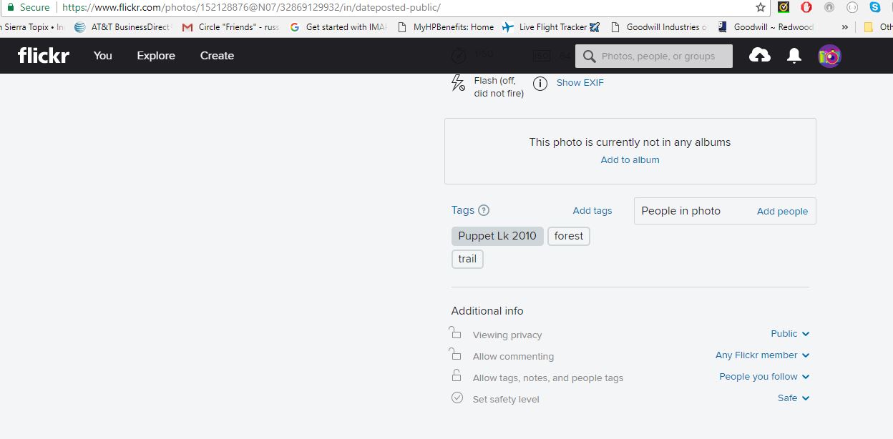
Task: Click Add tags
Action: point(592,211)
